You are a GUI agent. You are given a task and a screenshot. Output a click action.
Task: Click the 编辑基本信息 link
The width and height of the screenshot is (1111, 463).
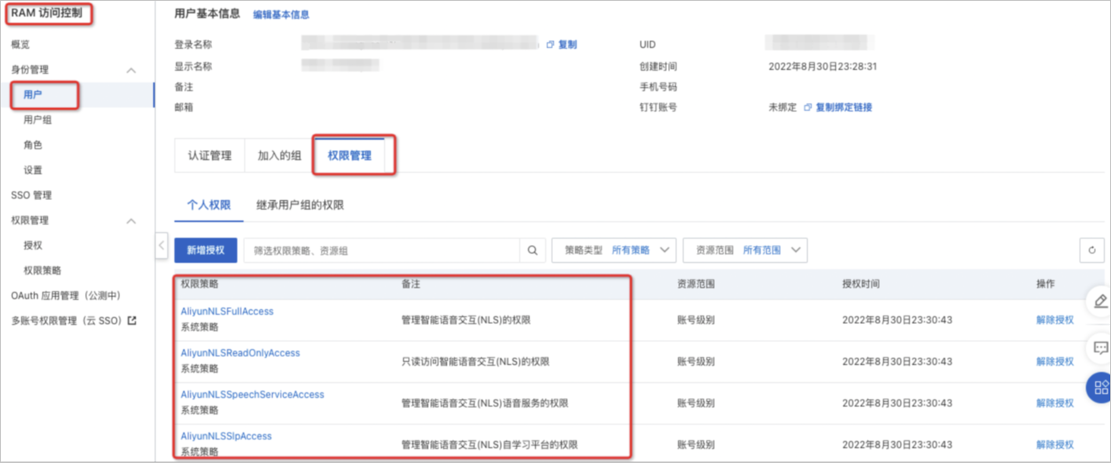281,15
